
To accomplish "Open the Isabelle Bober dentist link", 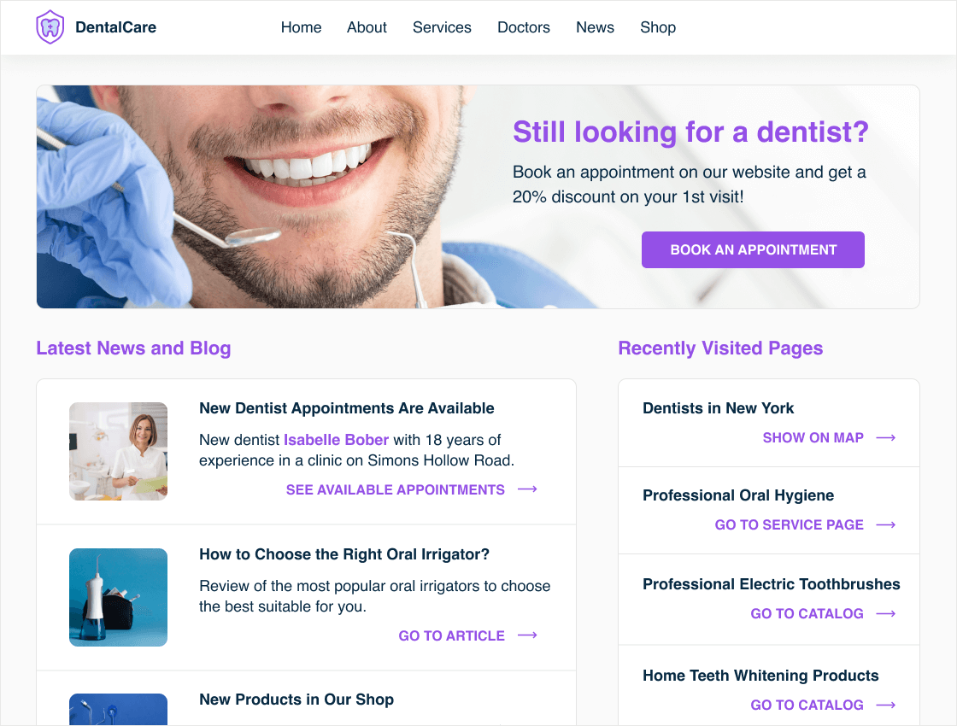I will (x=337, y=440).
